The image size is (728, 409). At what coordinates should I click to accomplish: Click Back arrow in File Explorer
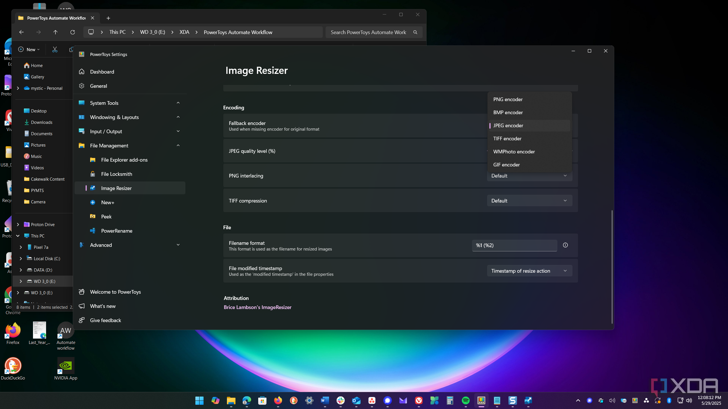tap(21, 32)
